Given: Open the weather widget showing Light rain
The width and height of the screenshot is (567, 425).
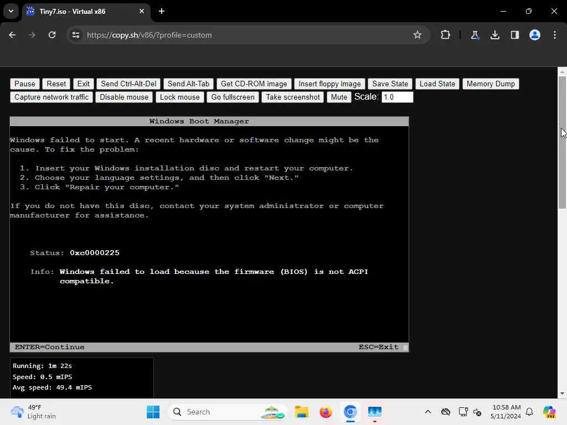Looking at the screenshot, I should [x=33, y=412].
